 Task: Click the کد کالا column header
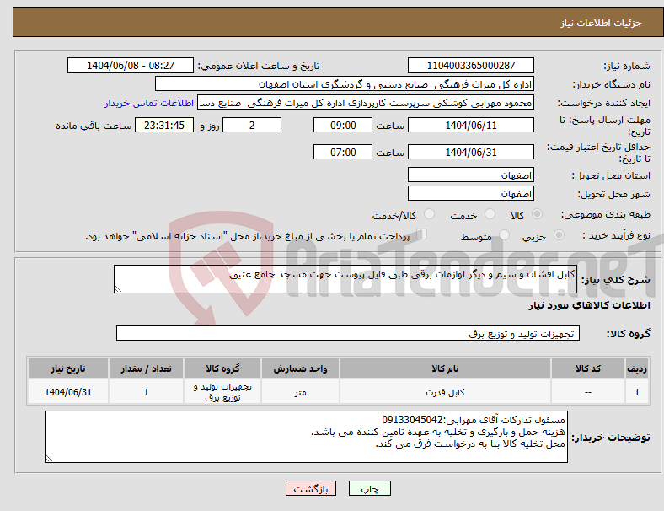coord(588,368)
